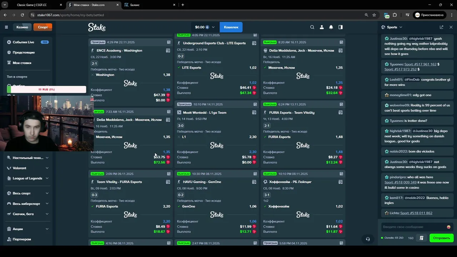The height and width of the screenshot is (257, 457).
Task: Open Sport #517 961 162 link by Tyuanes
Action: pyautogui.click(x=420, y=64)
